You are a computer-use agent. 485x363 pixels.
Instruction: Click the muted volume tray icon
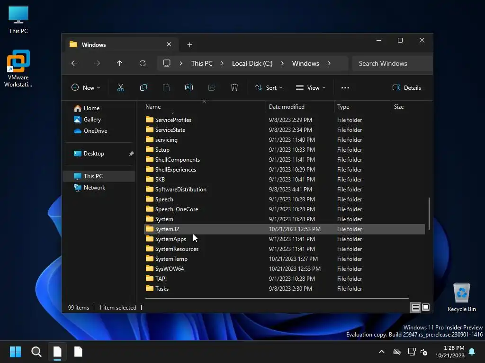coord(424,352)
